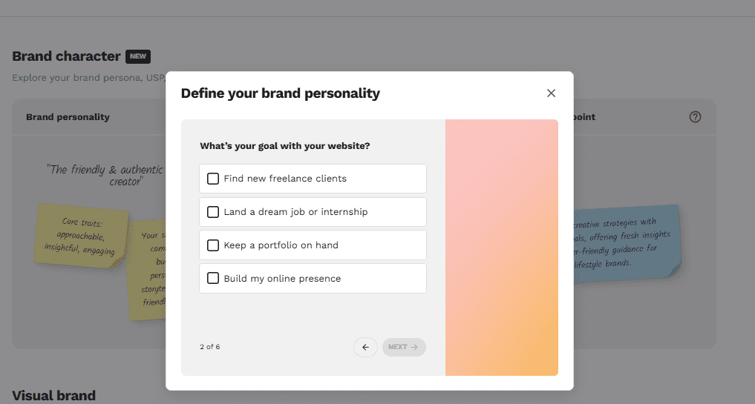The width and height of the screenshot is (755, 404).
Task: Click the pink-orange gradient panel
Action: 502,247
